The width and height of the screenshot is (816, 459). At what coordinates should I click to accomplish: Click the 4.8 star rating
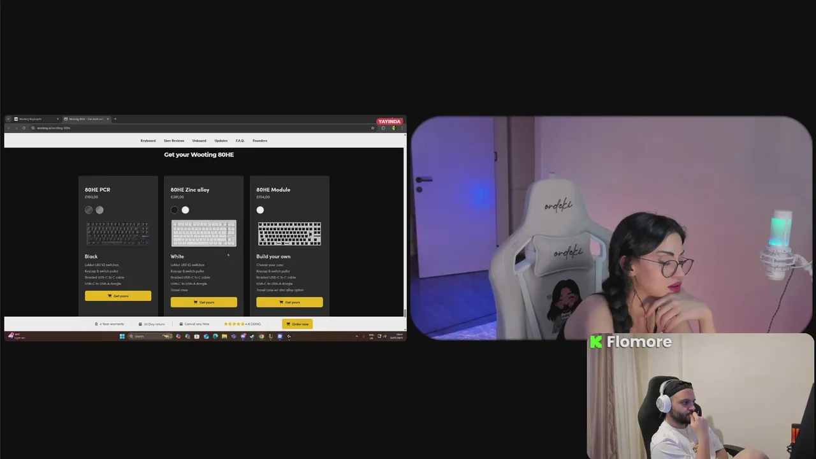[242, 324]
